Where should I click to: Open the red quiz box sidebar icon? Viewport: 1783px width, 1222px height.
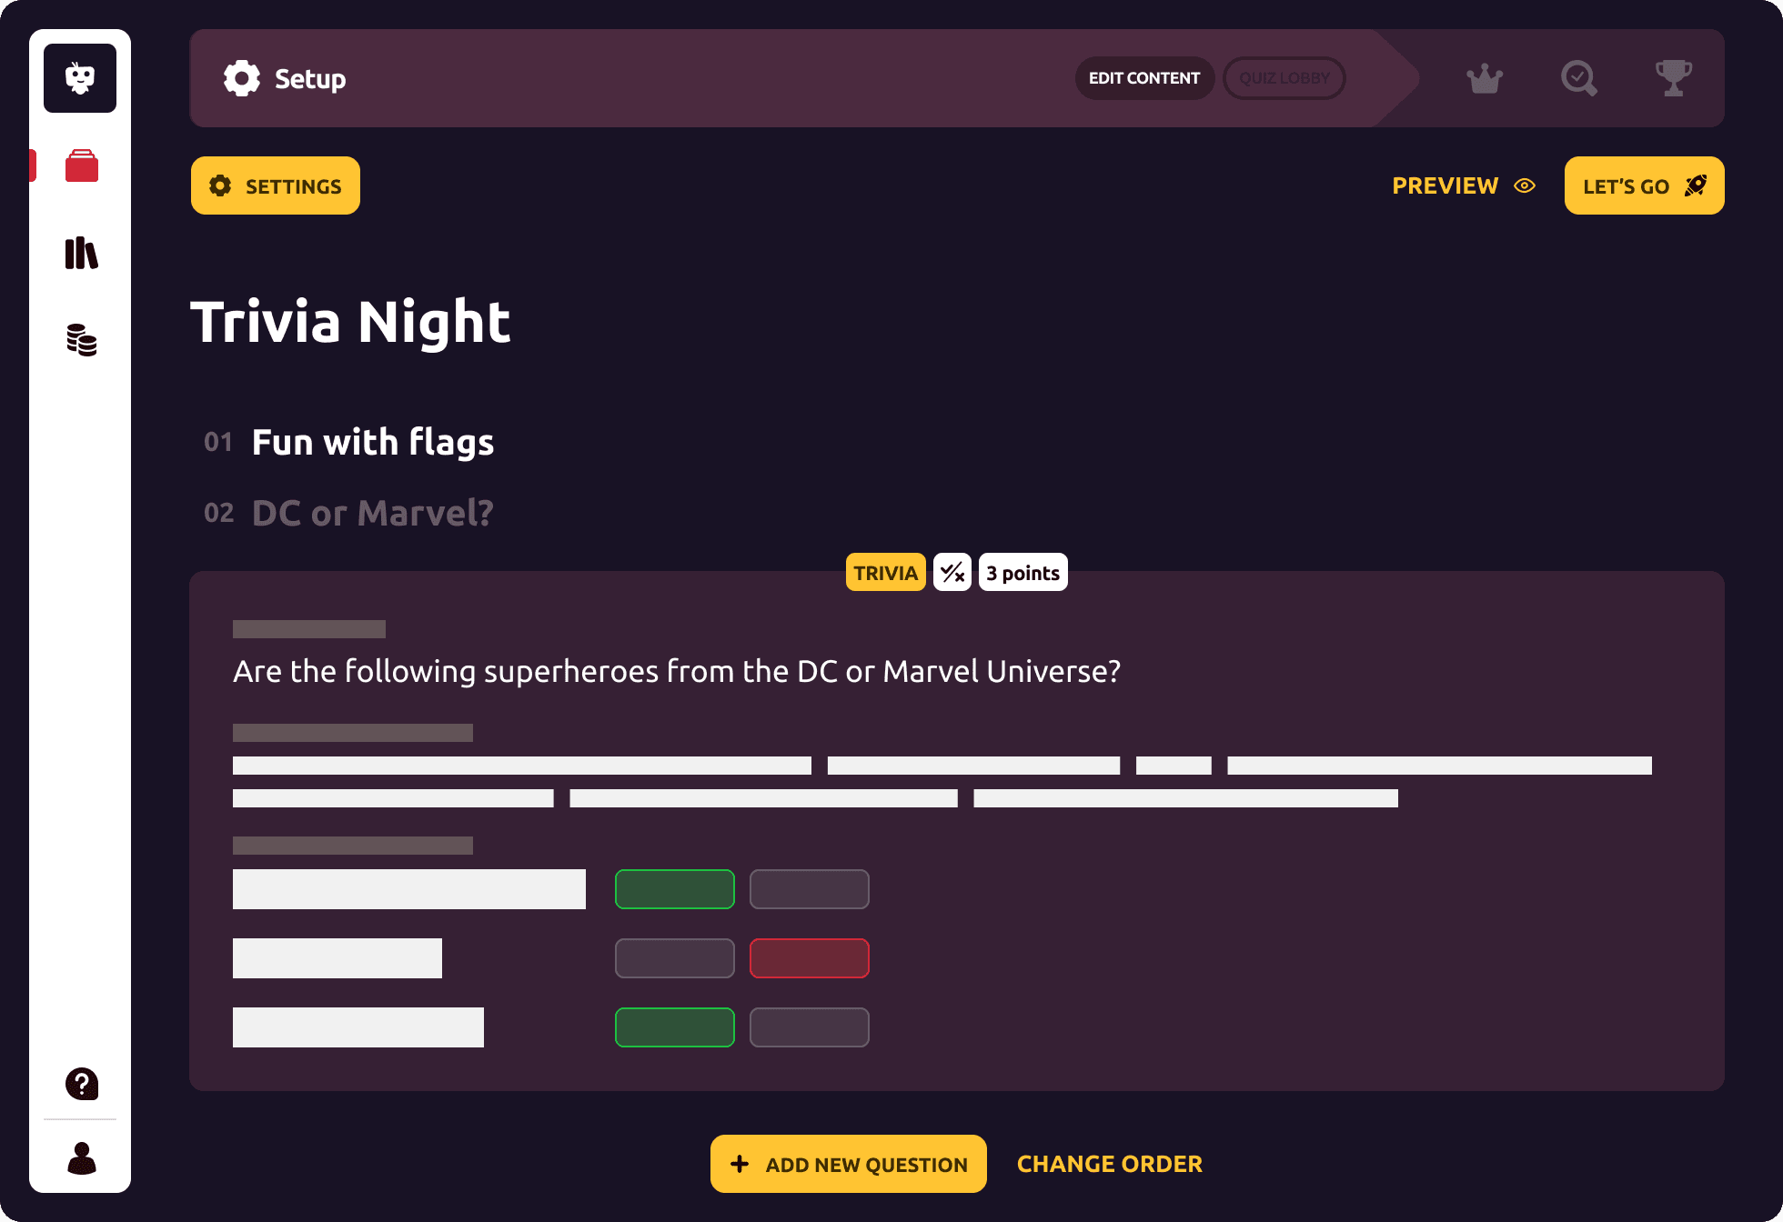[82, 165]
